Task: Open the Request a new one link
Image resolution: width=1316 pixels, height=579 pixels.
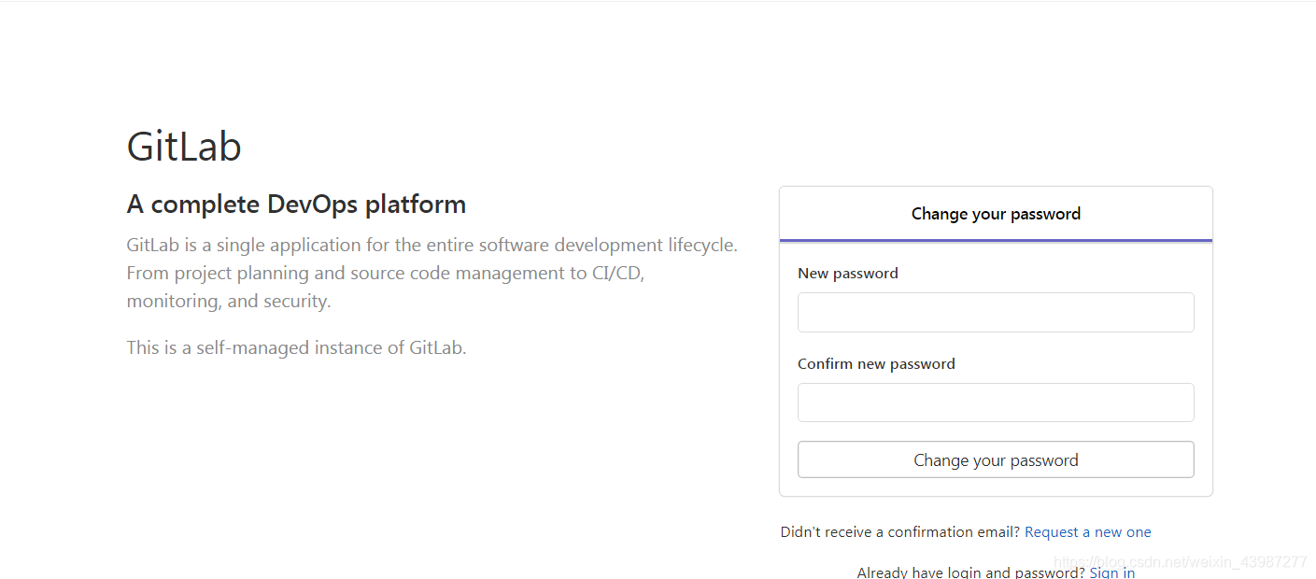Action: 1088,532
